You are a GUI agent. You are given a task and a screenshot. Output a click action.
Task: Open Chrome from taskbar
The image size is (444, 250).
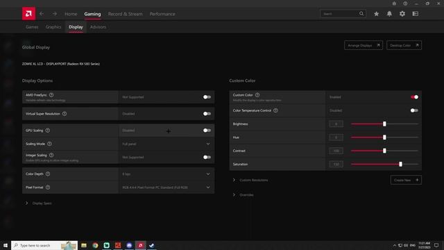click(x=95, y=245)
